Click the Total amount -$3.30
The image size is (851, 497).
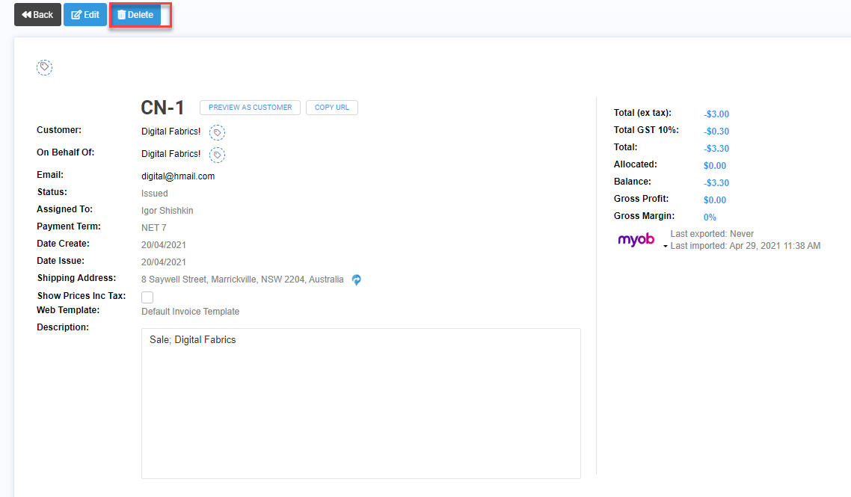(716, 149)
